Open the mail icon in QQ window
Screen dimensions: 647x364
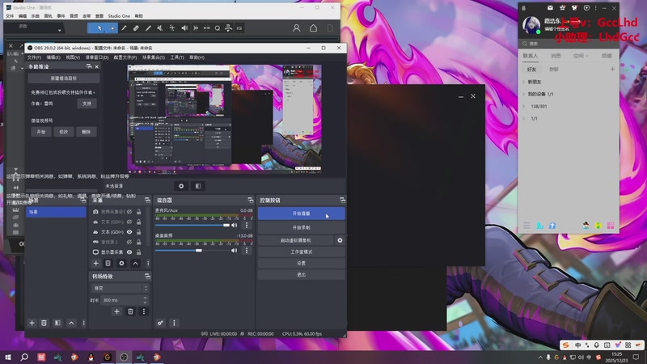pyautogui.click(x=550, y=8)
